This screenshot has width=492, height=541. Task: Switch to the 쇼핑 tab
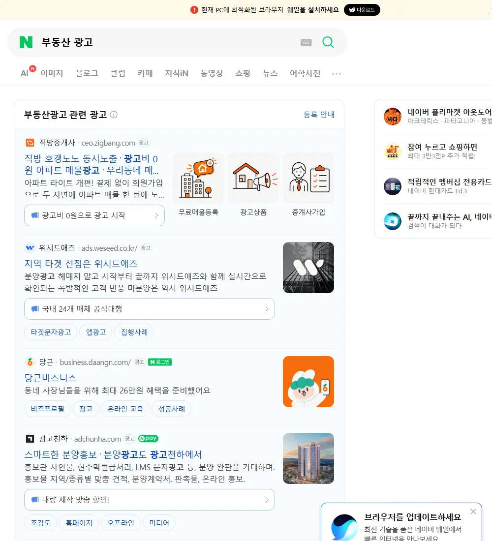[x=243, y=73]
